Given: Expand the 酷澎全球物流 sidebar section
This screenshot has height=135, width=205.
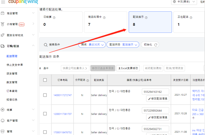Looking at the screenshot, I should click(33, 35).
